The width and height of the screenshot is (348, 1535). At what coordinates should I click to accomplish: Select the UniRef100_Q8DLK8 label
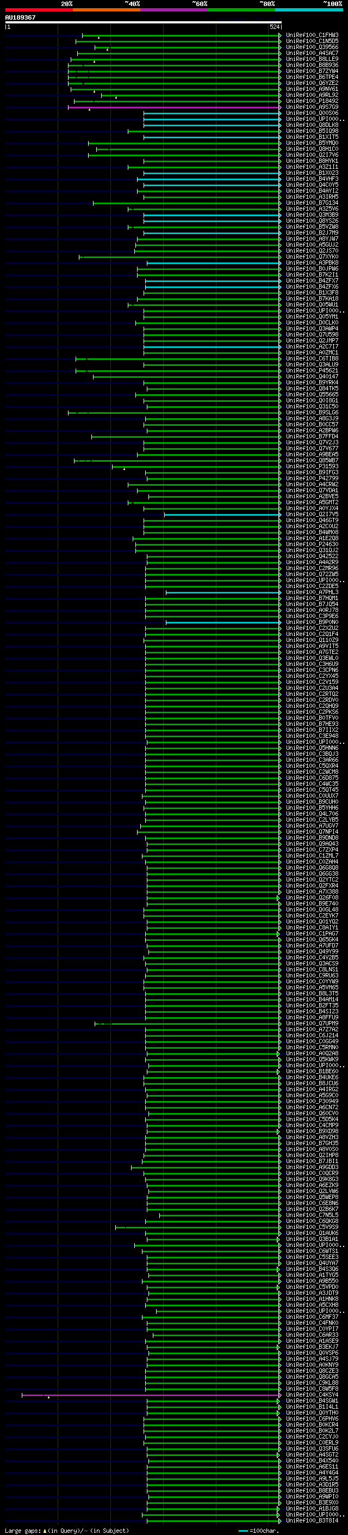312,125
